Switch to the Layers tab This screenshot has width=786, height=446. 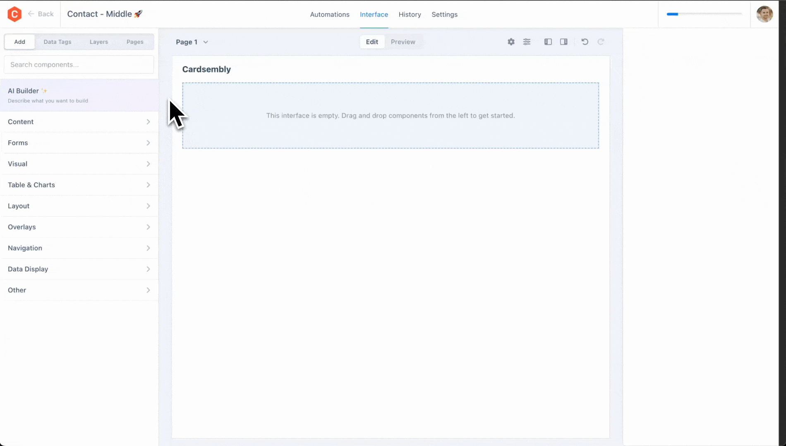click(x=99, y=42)
